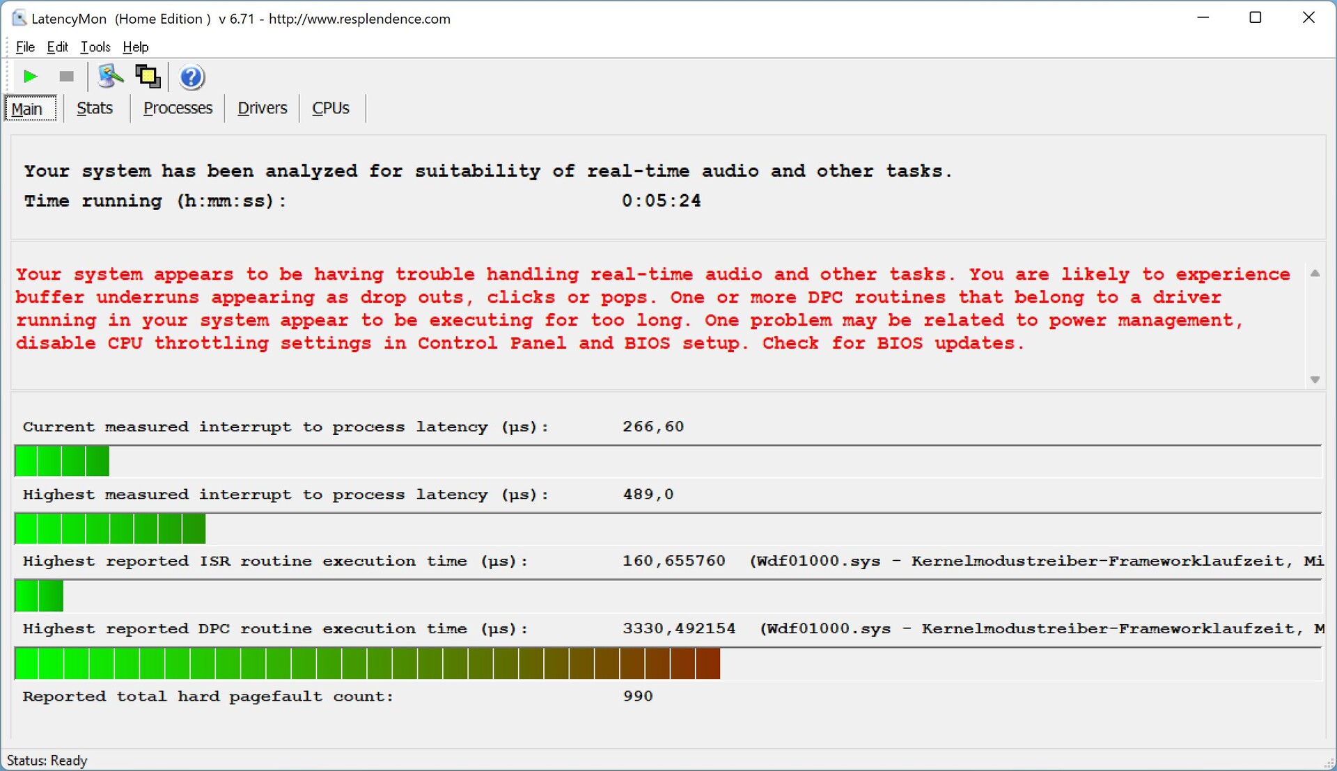Image resolution: width=1337 pixels, height=771 pixels.
Task: Switch to the Stats tab
Action: [95, 109]
